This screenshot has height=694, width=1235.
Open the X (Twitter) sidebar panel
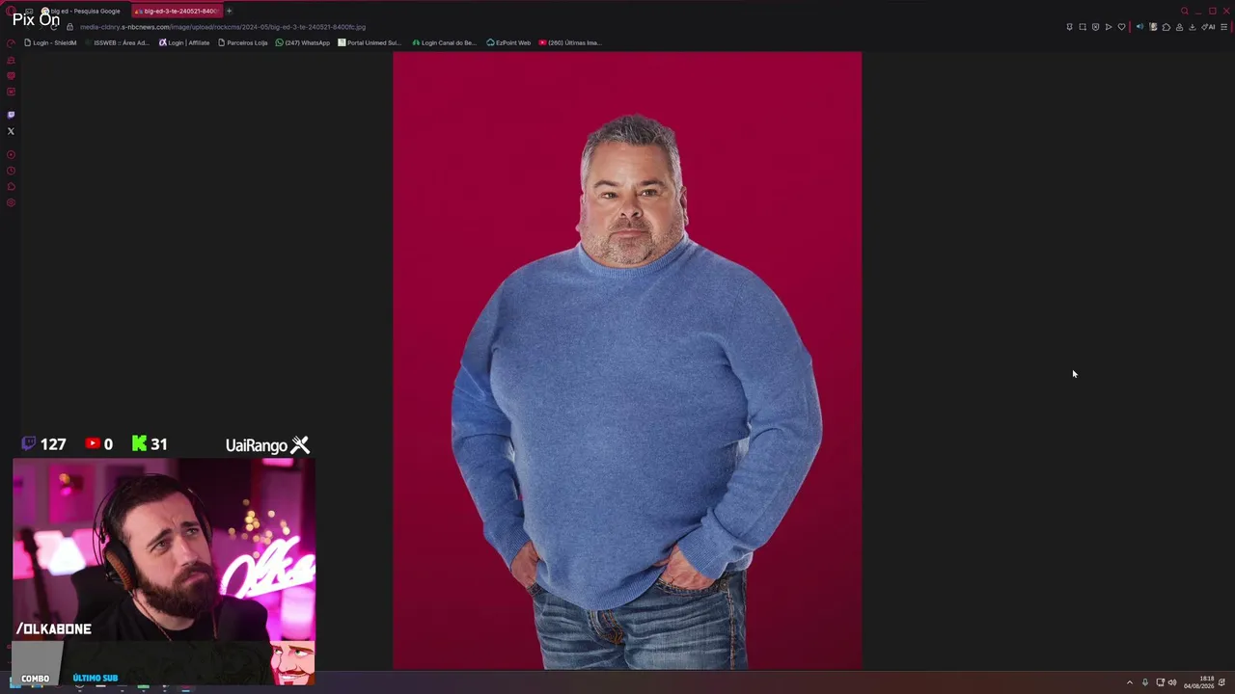pos(11,131)
